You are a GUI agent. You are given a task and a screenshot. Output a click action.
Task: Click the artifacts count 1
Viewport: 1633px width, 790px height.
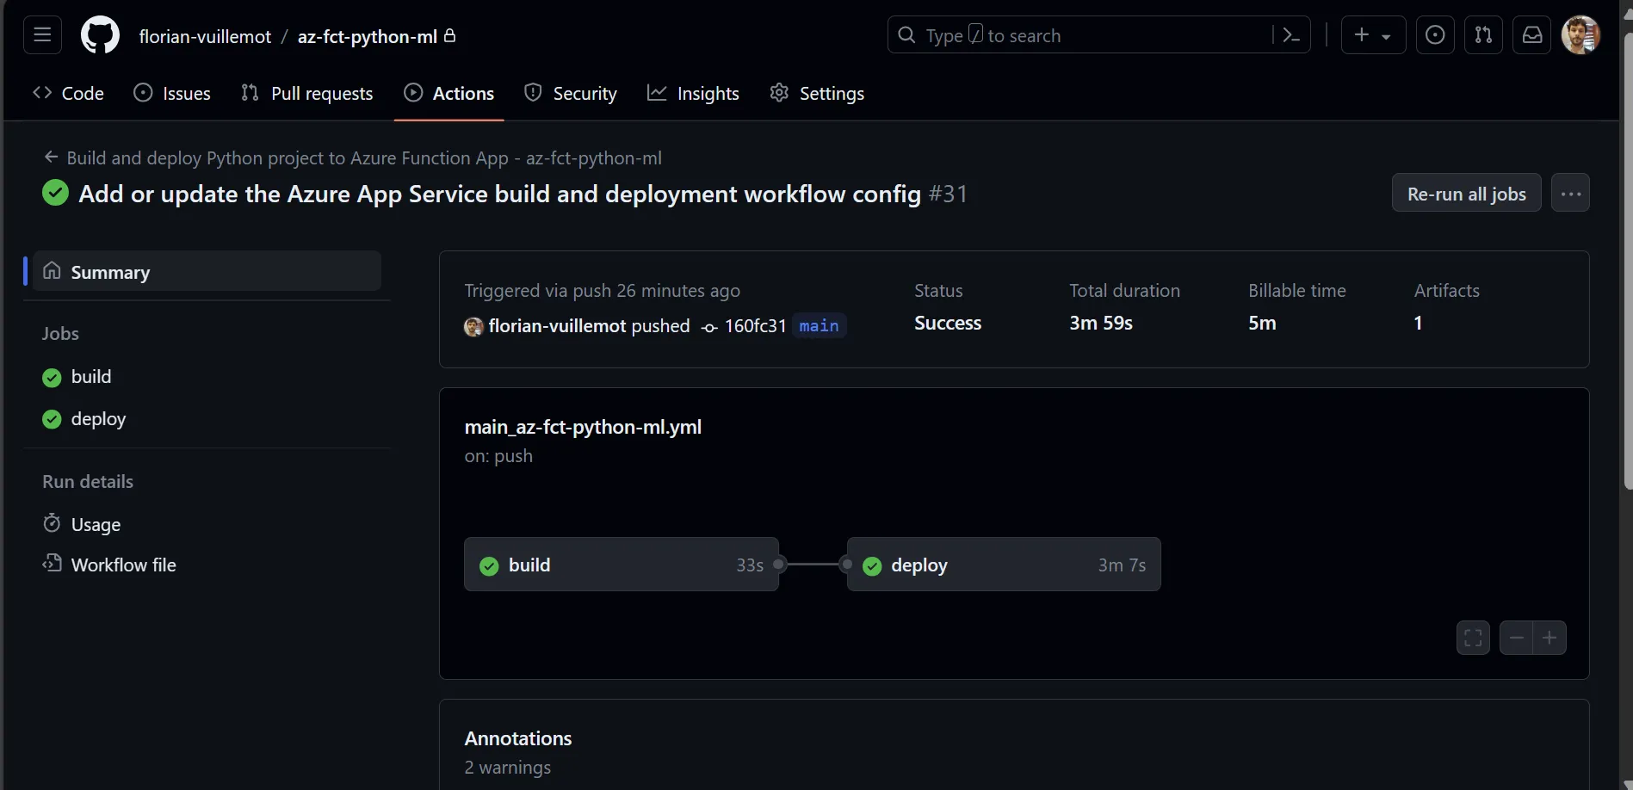1418,323
